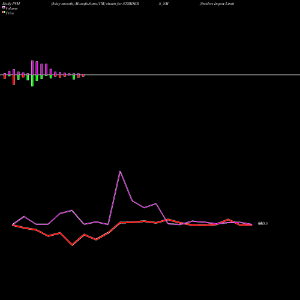
Task: Click the Volume legend color swatch
Action: point(4,7)
